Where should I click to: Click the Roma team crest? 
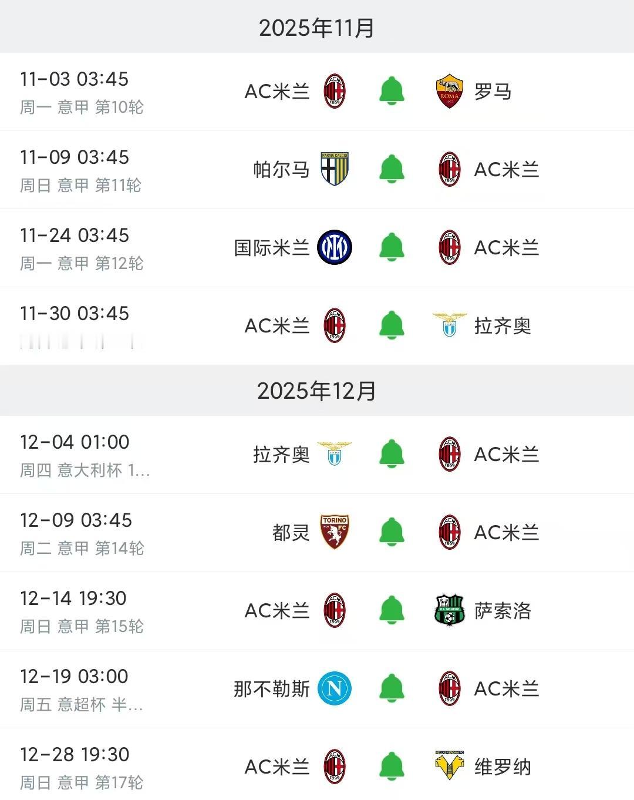tap(449, 92)
